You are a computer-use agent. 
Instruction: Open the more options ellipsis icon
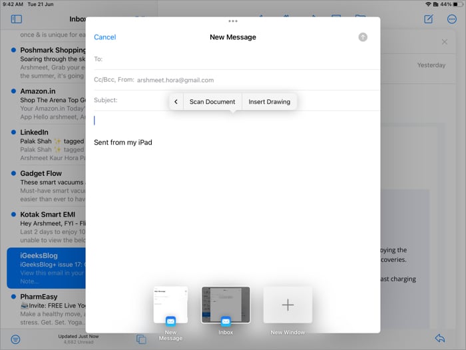tap(452, 19)
